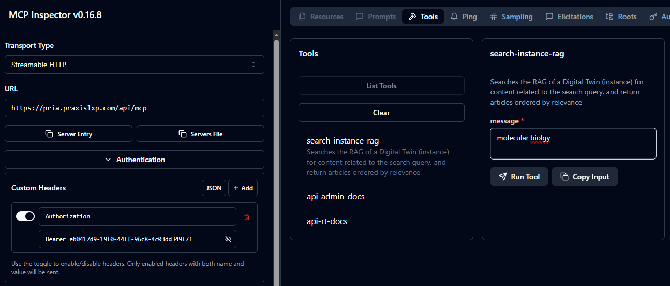Copy the tool input

click(585, 177)
